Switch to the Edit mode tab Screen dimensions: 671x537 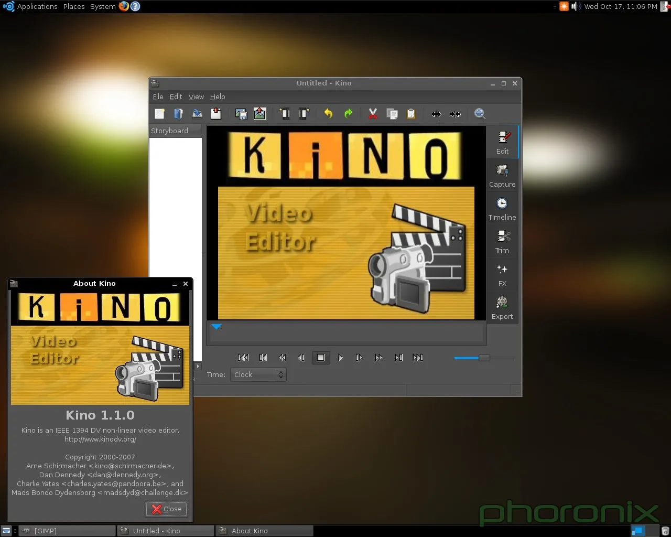point(502,143)
